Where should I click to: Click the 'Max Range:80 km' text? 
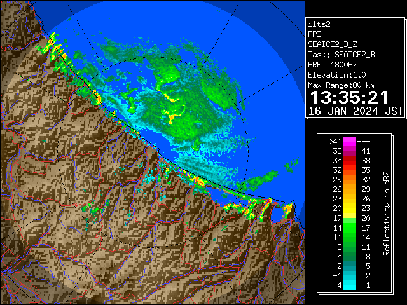tap(341, 85)
